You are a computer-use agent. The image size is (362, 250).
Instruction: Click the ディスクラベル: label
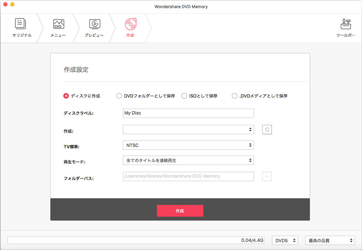(x=78, y=113)
